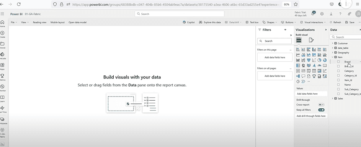
Task: Select the table visual icon
Action: (x=314, y=70)
